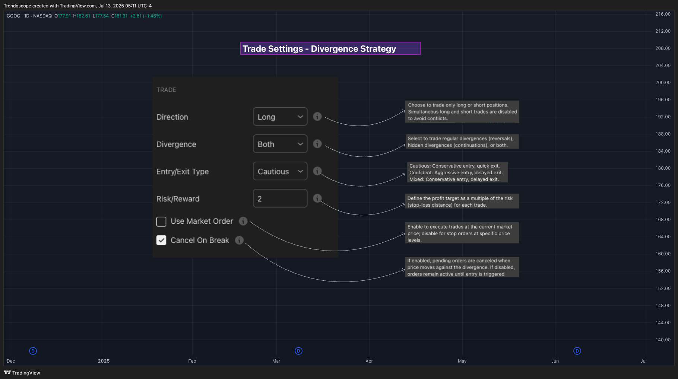
Task: Click the 200.00 price axis label
Action: [x=663, y=83]
